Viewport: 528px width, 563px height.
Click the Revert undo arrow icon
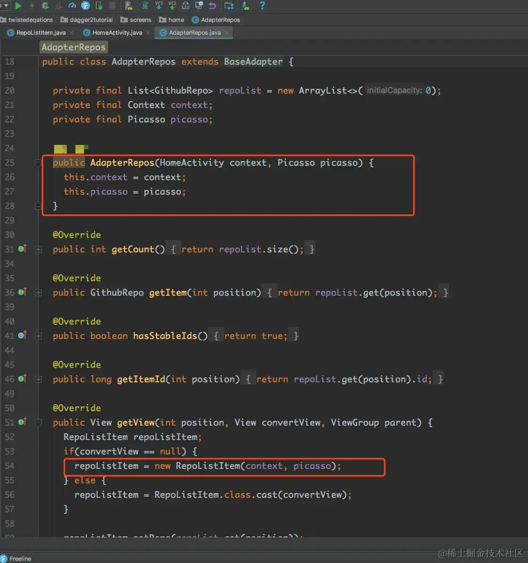coord(212,5)
